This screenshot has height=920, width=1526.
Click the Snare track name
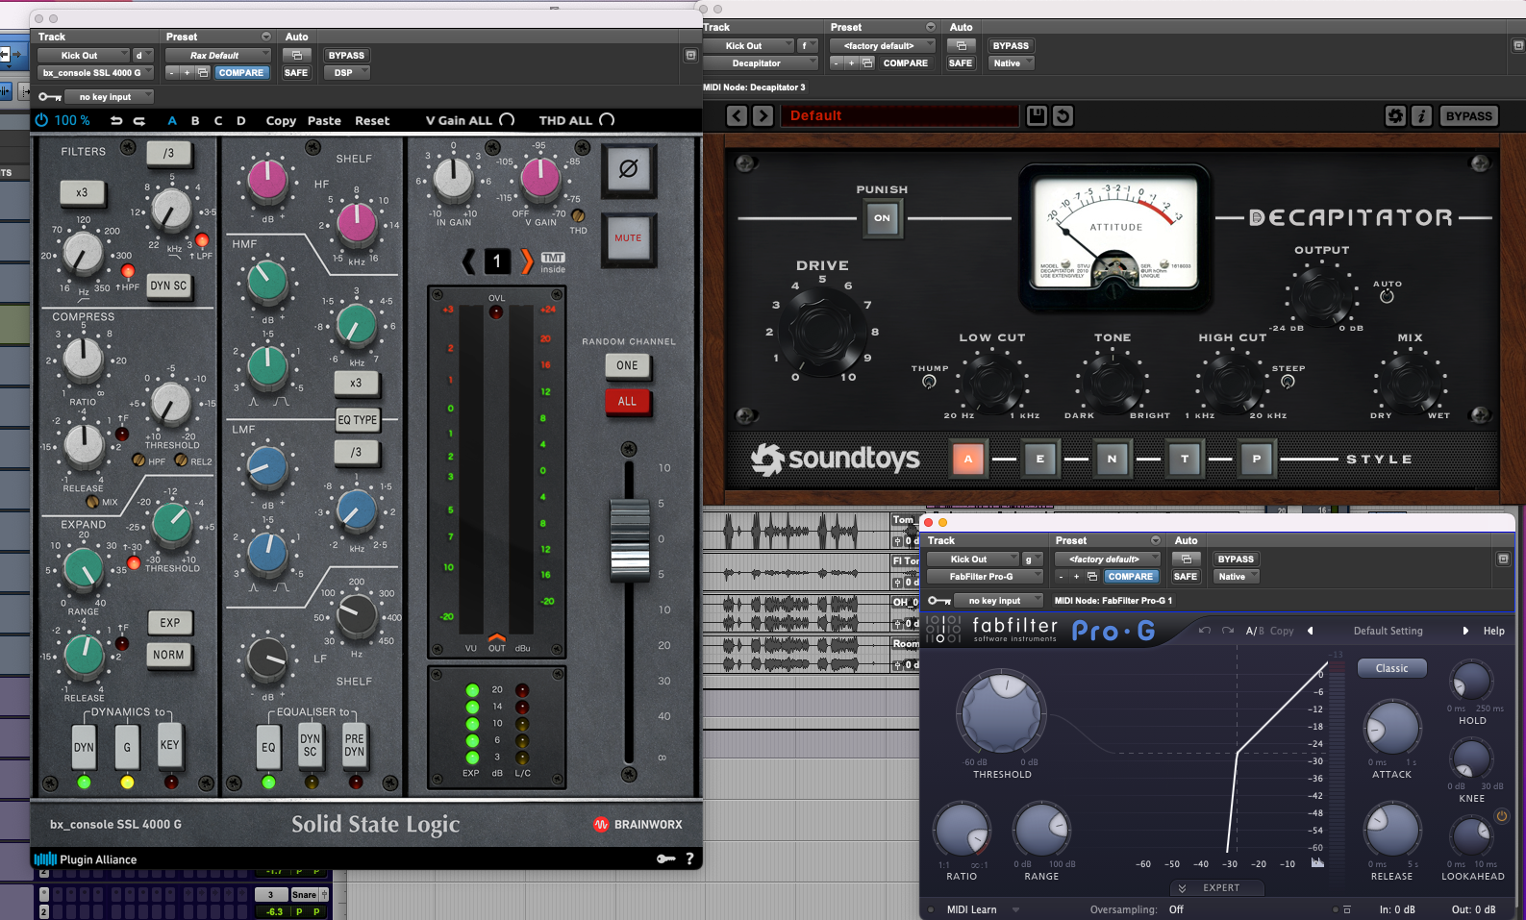(304, 895)
